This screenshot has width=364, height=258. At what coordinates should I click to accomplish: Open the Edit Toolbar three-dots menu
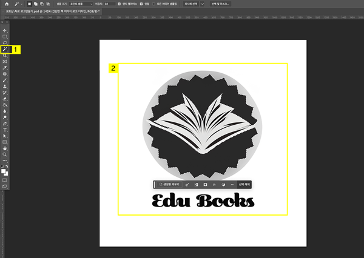5,160
